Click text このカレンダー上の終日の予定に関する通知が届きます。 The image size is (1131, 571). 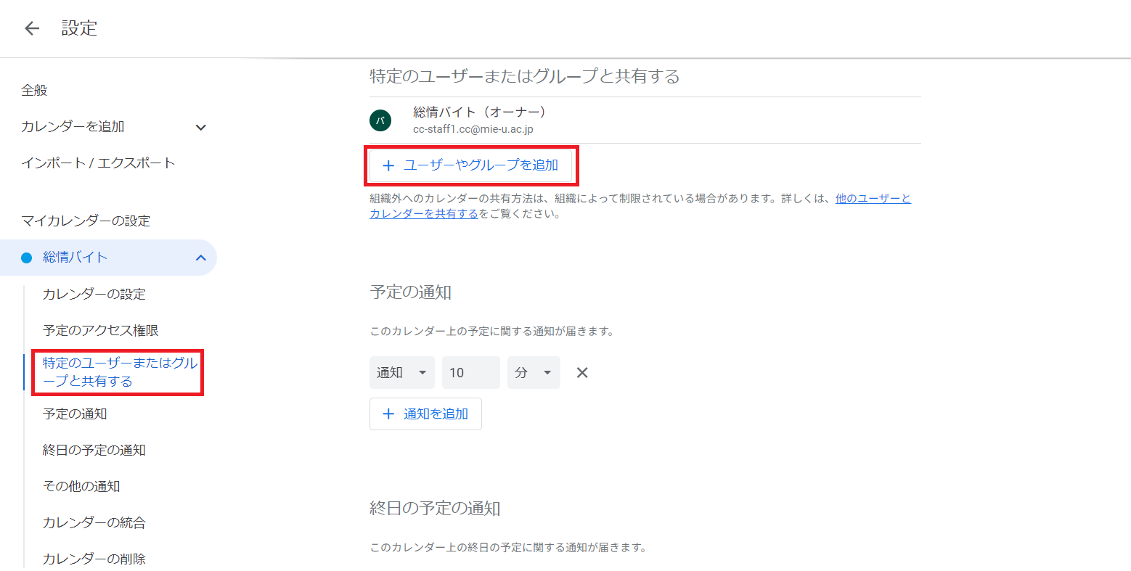tap(508, 547)
